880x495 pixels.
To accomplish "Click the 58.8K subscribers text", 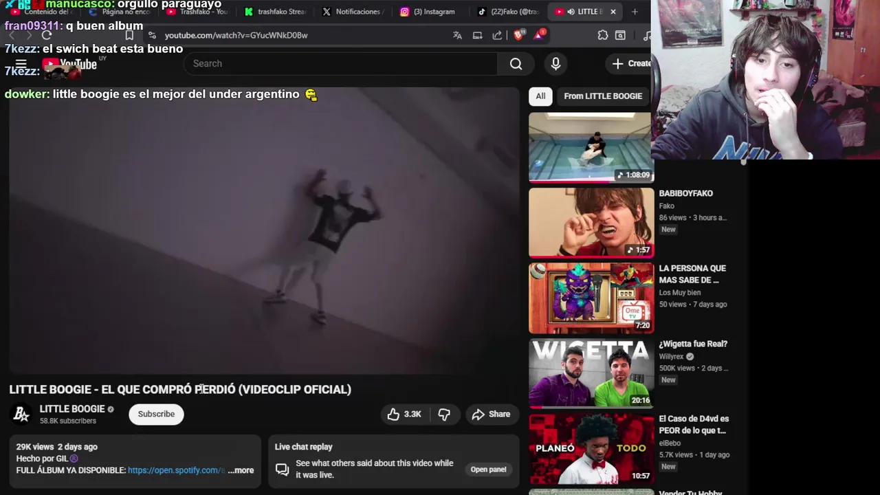I will coord(67,421).
